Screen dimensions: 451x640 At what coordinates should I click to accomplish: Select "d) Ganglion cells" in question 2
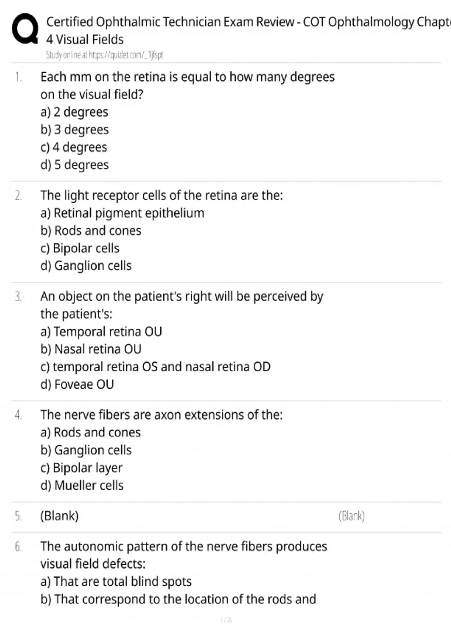coord(86,266)
